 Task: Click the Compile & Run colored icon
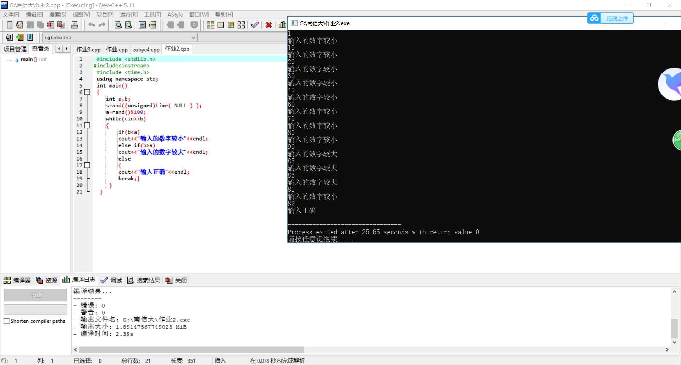click(x=231, y=25)
